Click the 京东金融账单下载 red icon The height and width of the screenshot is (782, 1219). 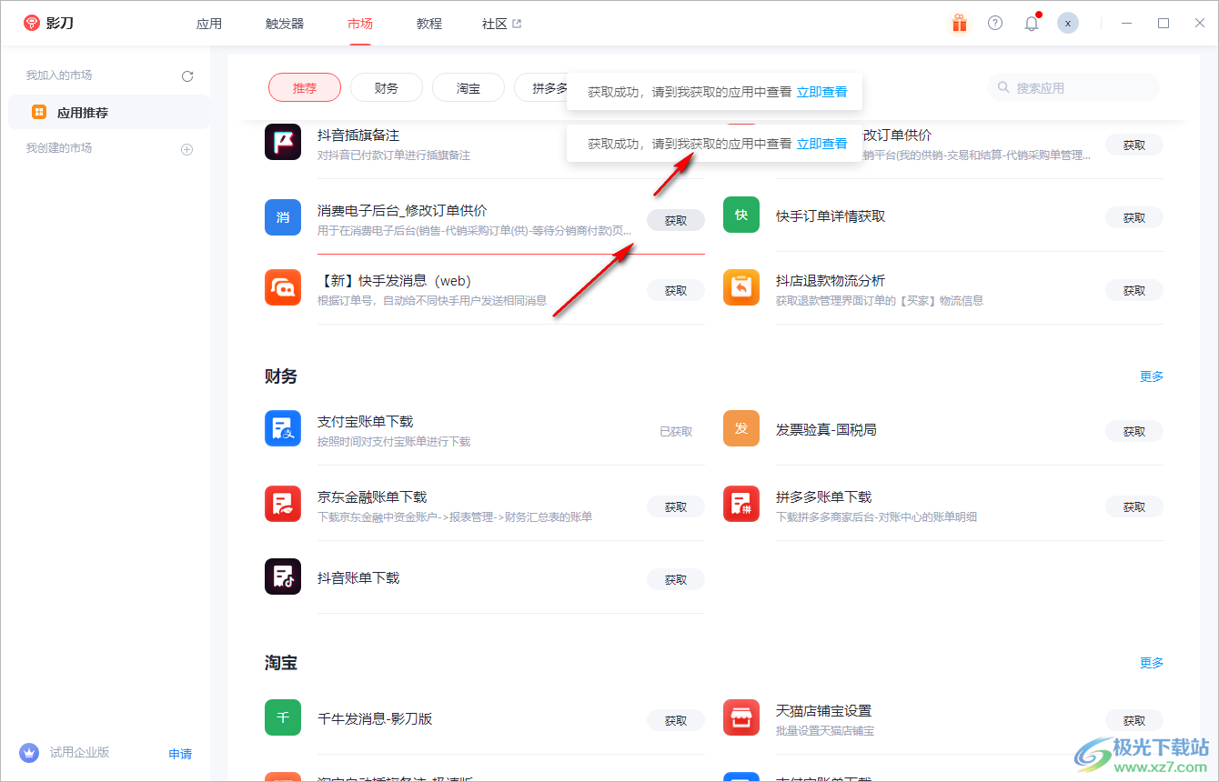[283, 504]
